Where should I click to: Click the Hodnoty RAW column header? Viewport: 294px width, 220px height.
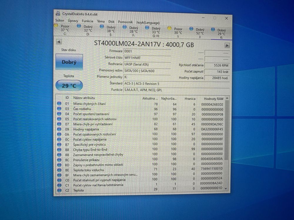pos(211,99)
